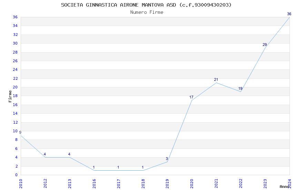Click x-axis year label 2013

tap(70, 184)
